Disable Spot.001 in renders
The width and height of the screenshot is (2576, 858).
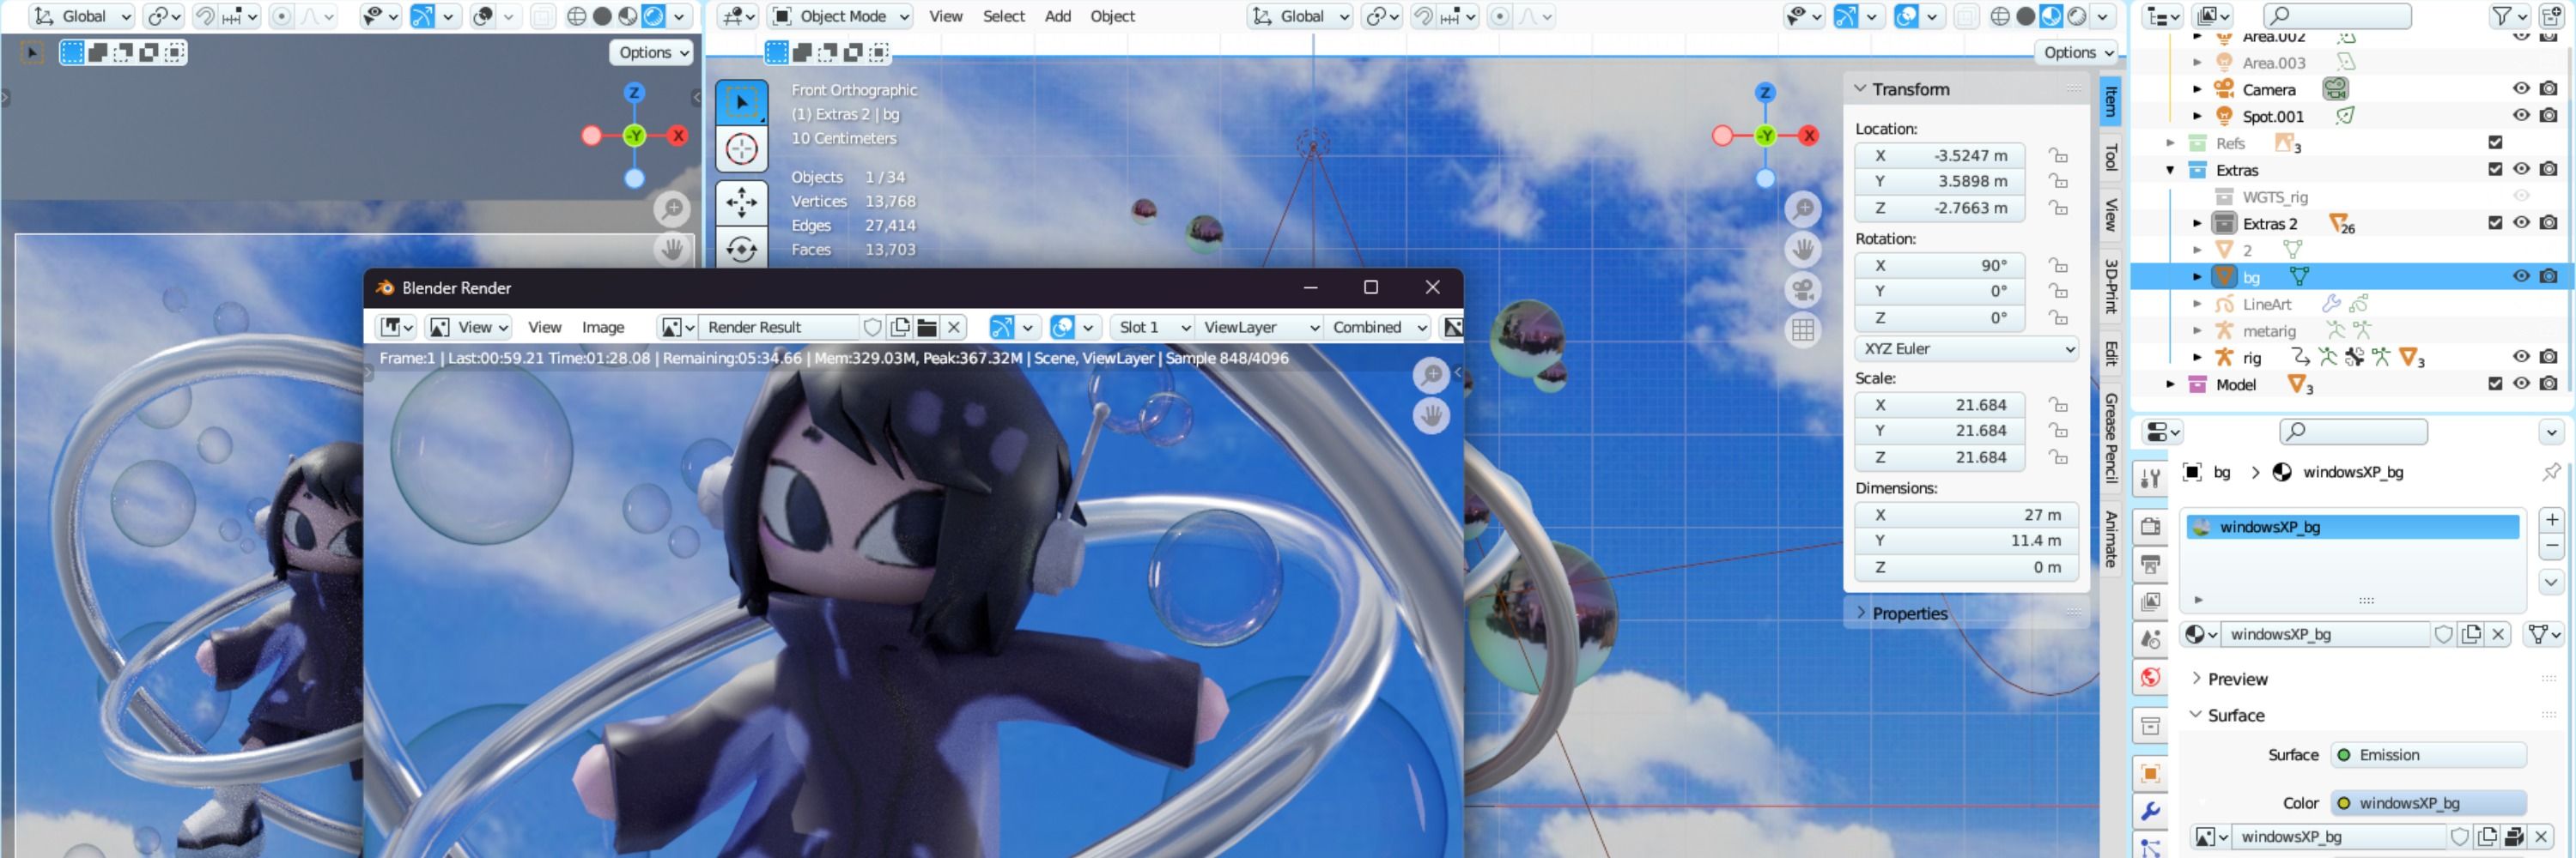[x=2548, y=116]
